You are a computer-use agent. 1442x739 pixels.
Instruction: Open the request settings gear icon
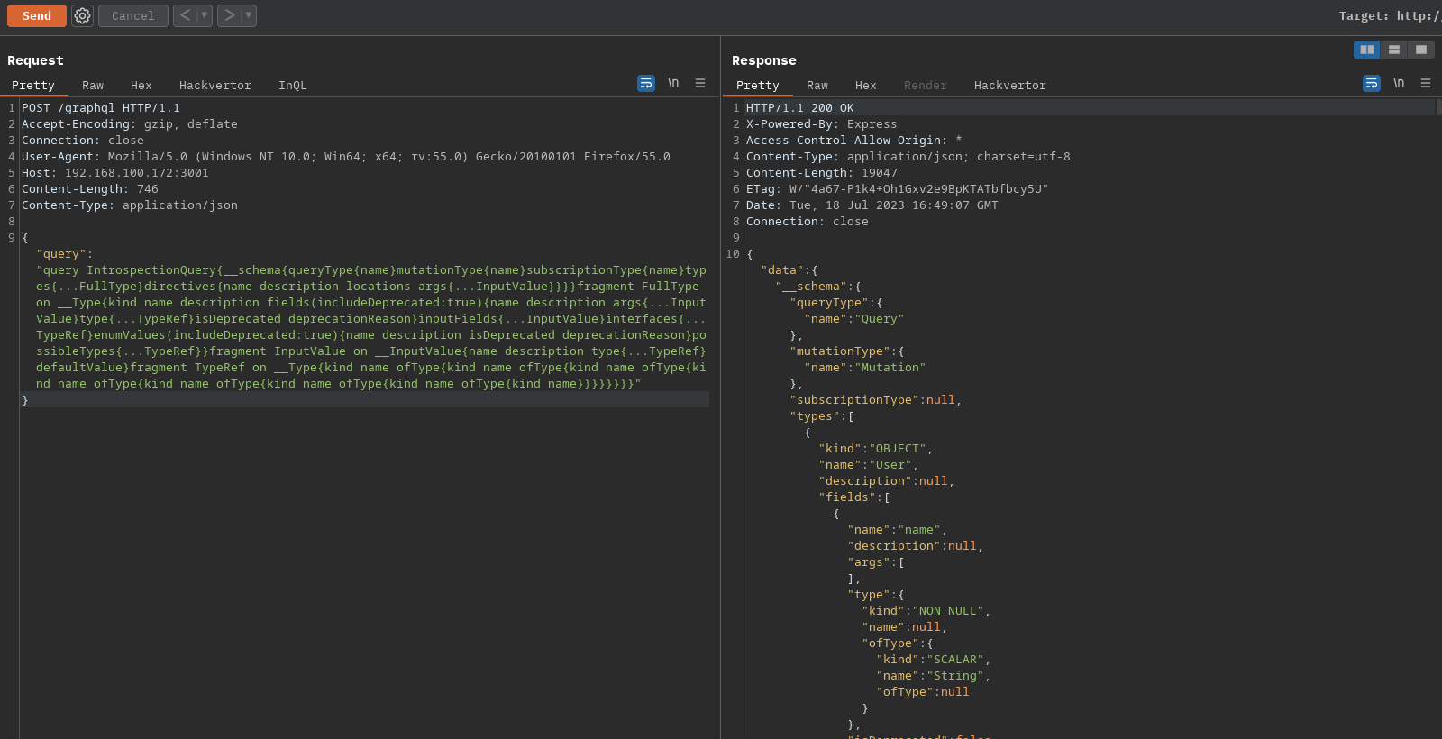click(x=82, y=16)
